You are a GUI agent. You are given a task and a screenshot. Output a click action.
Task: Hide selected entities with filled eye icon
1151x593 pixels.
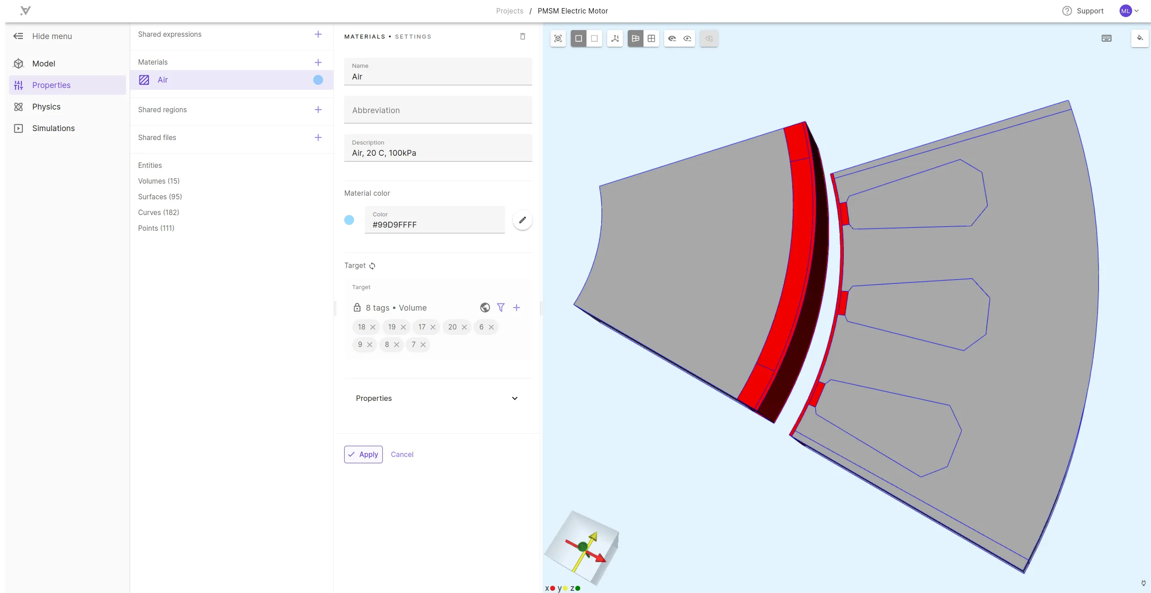(x=672, y=39)
